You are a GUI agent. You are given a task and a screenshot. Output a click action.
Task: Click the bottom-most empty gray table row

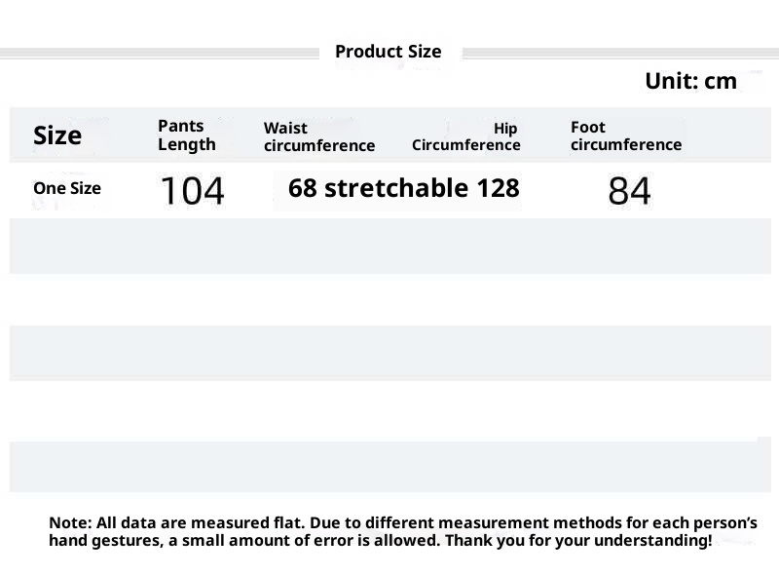389,466
